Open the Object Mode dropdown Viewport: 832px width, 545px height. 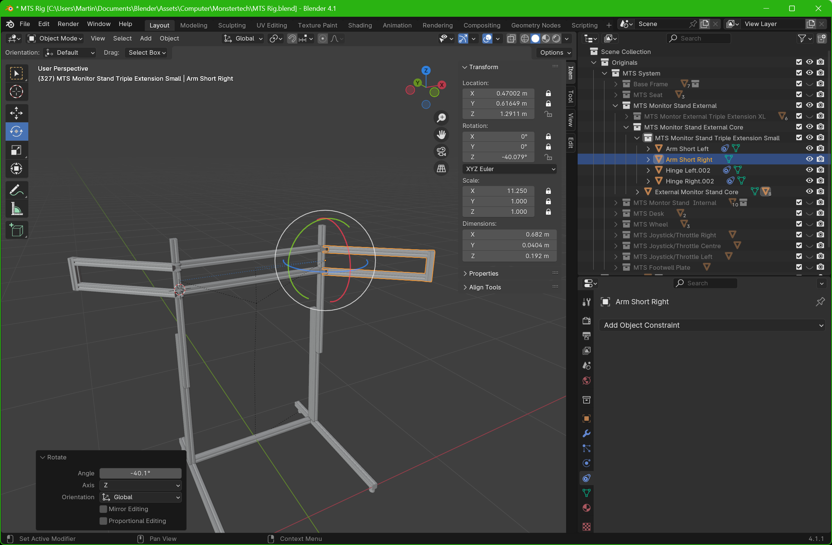[55, 38]
